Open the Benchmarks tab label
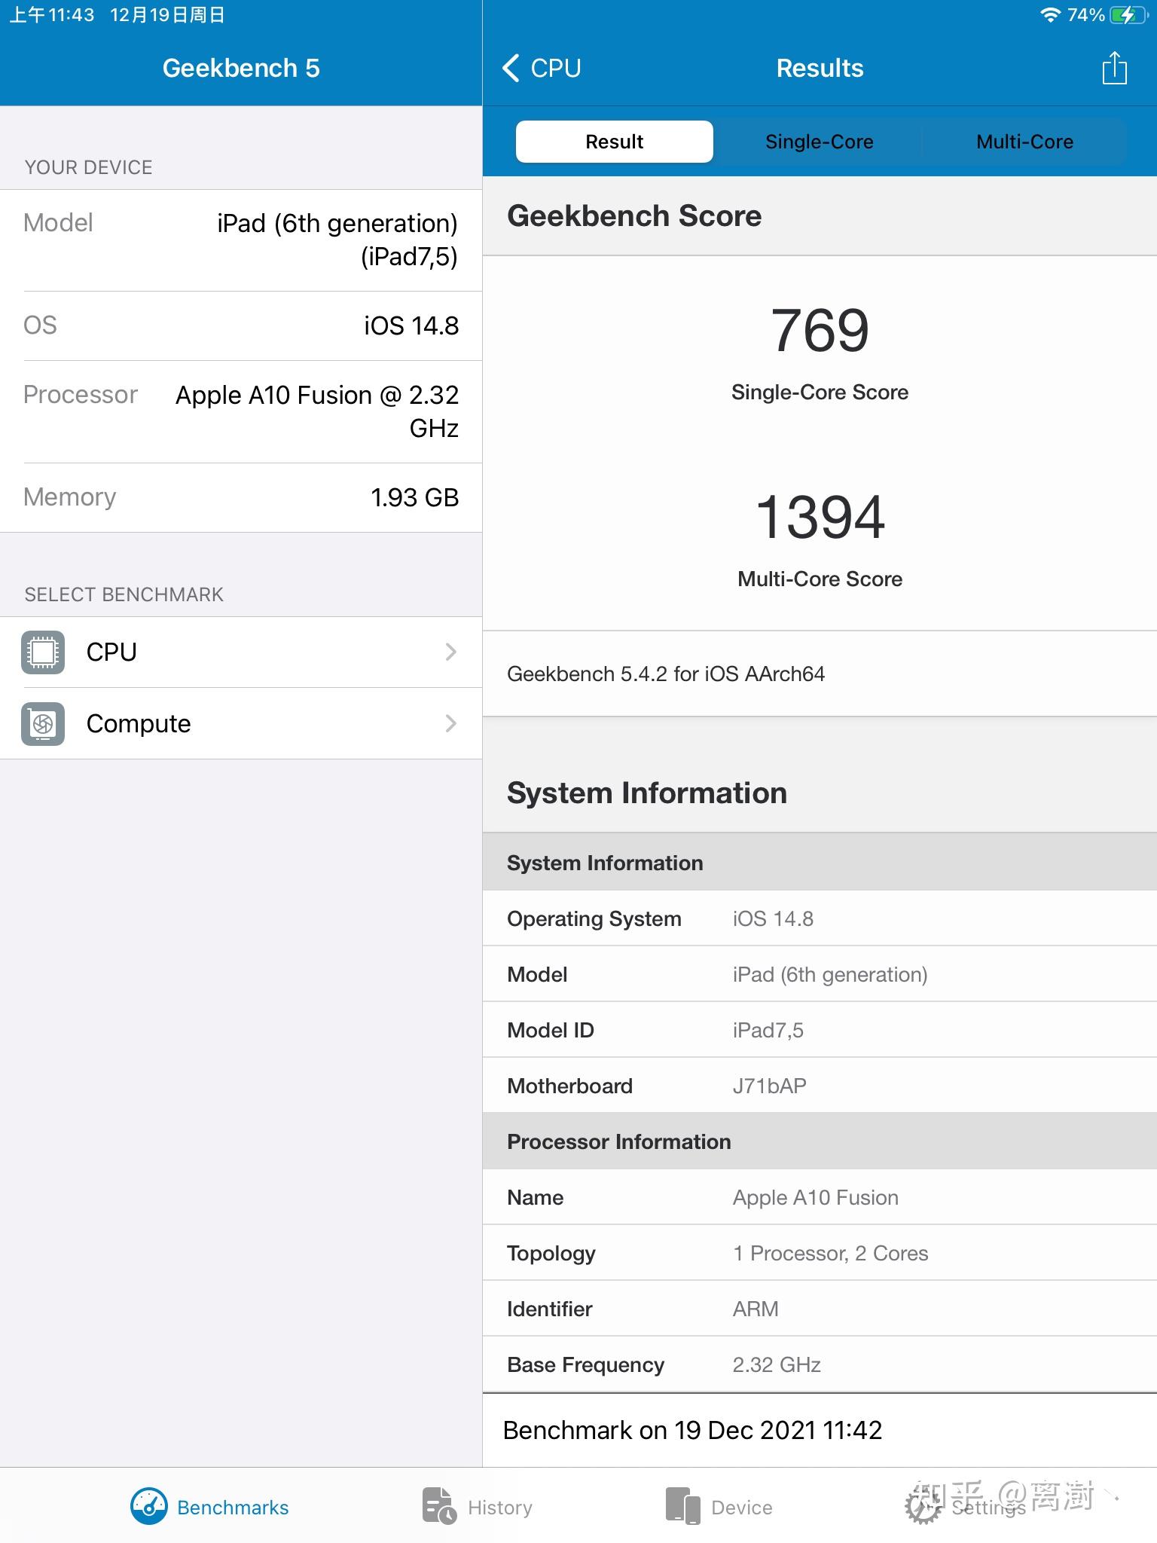 pyautogui.click(x=233, y=1508)
